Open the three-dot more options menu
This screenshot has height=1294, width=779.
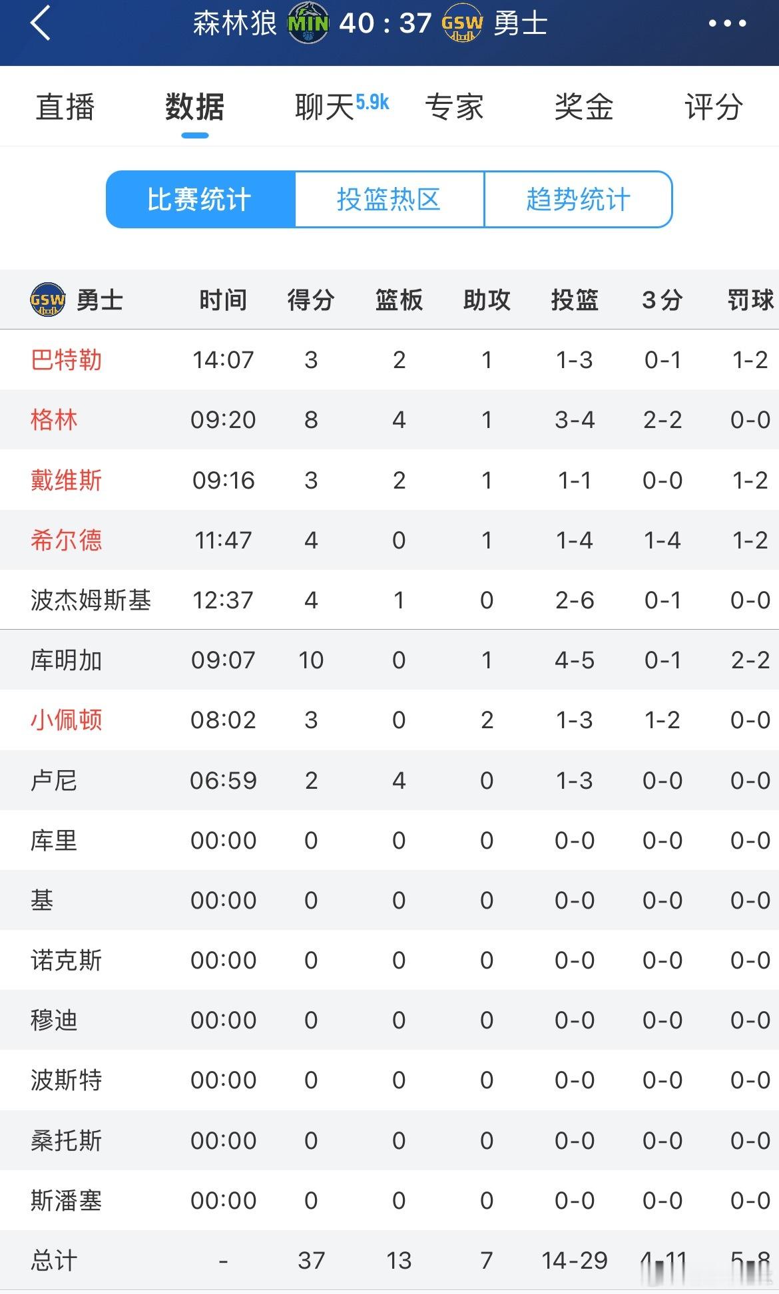click(727, 23)
